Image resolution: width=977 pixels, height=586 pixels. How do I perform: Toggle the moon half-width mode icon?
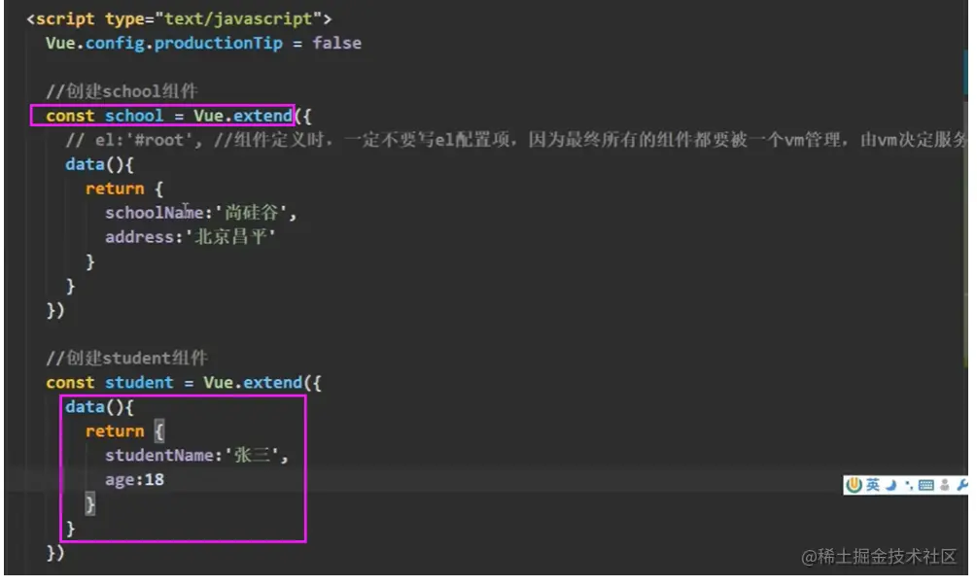[x=891, y=485]
